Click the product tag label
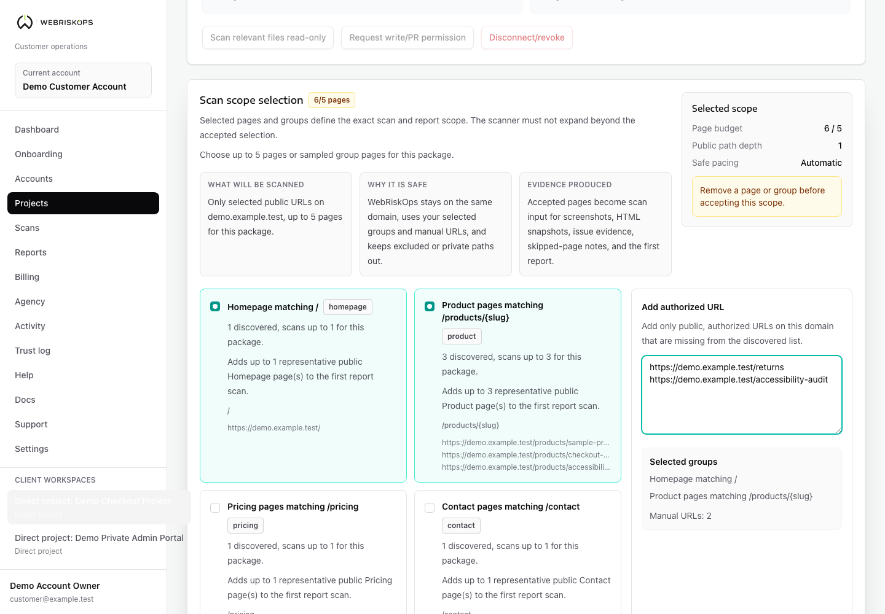Screen dimensions: 885x614 tap(462, 336)
